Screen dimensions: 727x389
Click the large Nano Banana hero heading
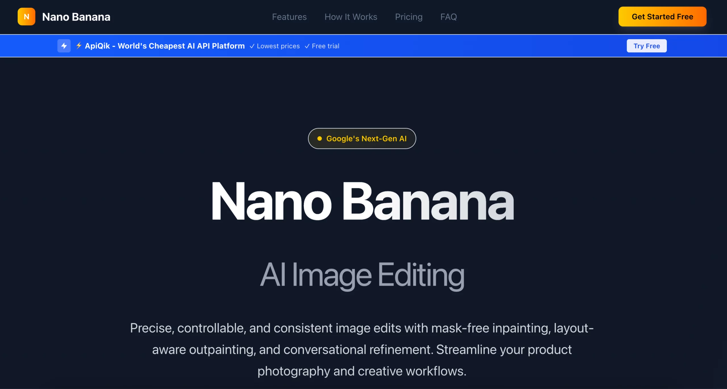point(362,201)
